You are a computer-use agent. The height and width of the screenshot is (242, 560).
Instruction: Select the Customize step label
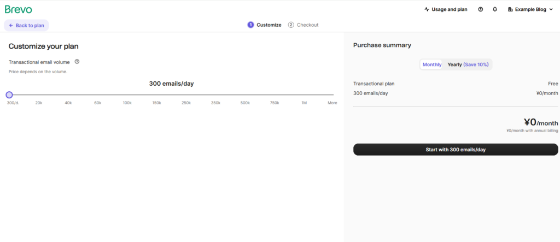(x=269, y=25)
